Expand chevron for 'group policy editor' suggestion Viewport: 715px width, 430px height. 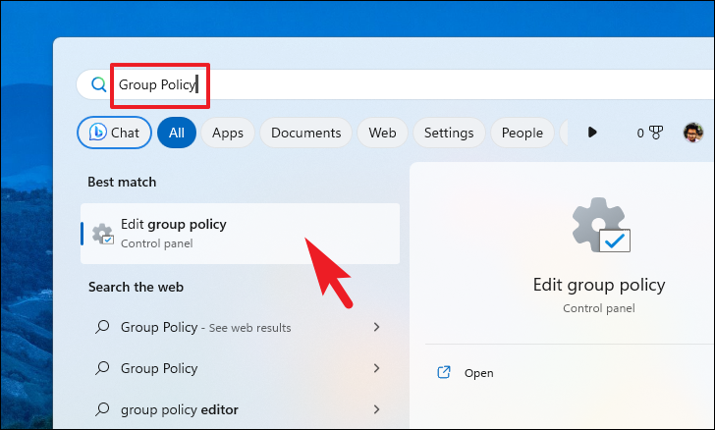click(x=377, y=409)
